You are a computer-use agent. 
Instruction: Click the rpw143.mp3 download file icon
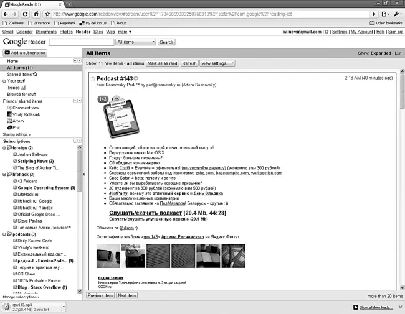[6, 307]
